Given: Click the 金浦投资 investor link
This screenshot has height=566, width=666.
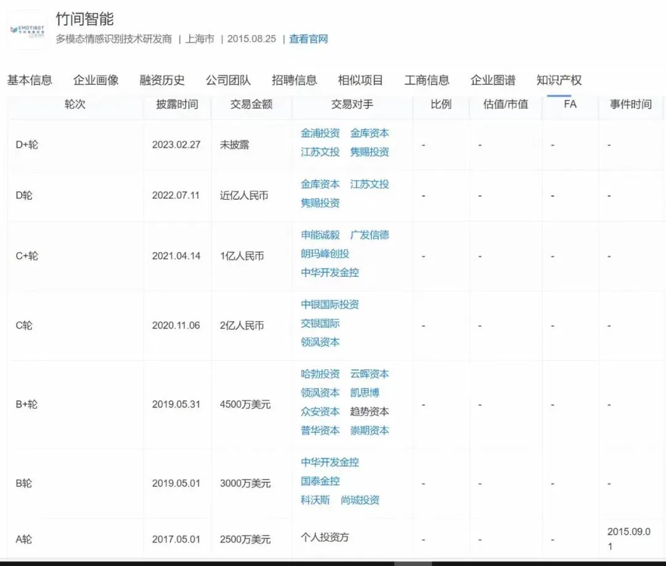Looking at the screenshot, I should click(x=319, y=133).
